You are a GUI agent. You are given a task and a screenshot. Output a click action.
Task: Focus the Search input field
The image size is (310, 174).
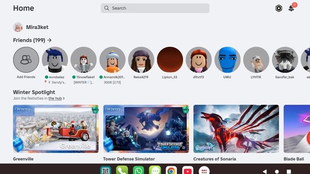(x=155, y=8)
